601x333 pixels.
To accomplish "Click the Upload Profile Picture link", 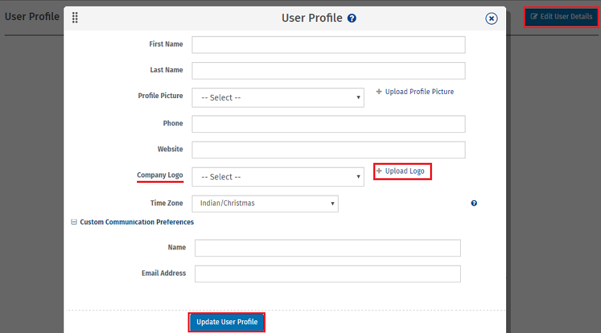I will tap(419, 92).
